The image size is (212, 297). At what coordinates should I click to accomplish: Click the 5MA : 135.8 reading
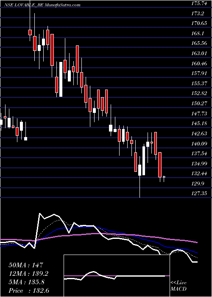pyautogui.click(x=26, y=282)
